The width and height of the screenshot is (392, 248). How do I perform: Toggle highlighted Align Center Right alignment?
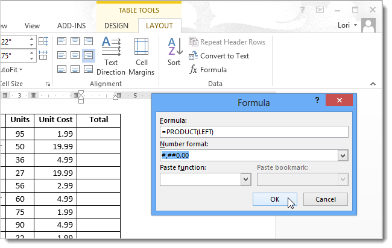(x=88, y=55)
